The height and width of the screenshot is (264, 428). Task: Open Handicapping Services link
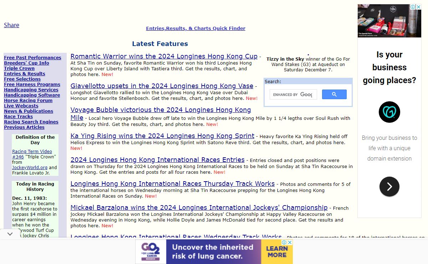(x=31, y=90)
